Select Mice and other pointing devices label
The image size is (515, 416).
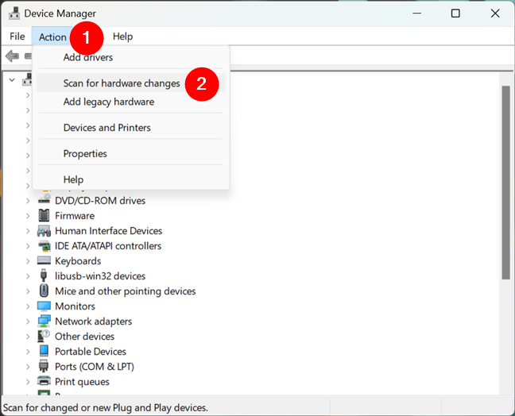tap(125, 291)
